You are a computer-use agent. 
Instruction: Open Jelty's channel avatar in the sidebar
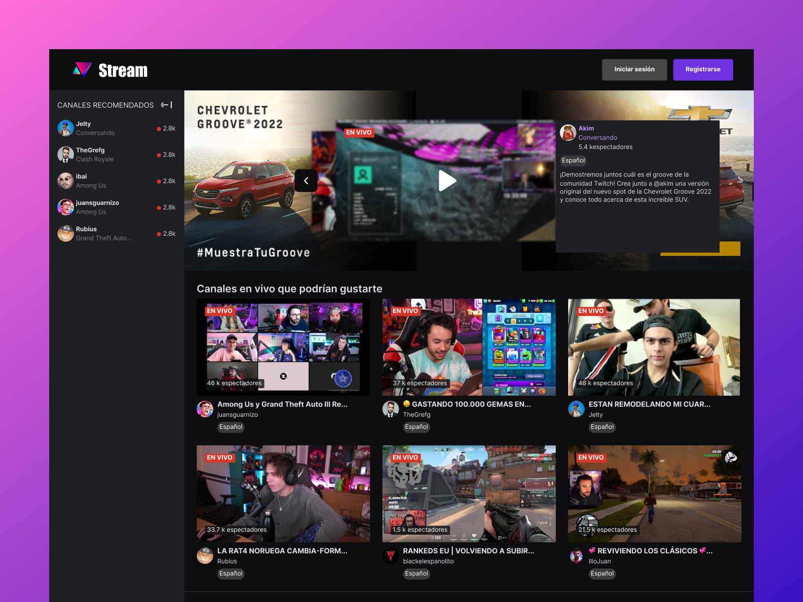[x=65, y=128]
